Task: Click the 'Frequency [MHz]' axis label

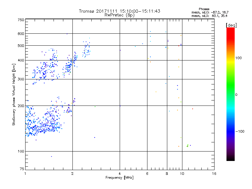Action: point(119,178)
